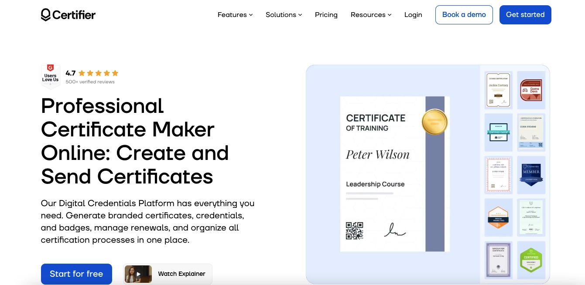Click the play icon beside Watch Explainer

coord(138,274)
